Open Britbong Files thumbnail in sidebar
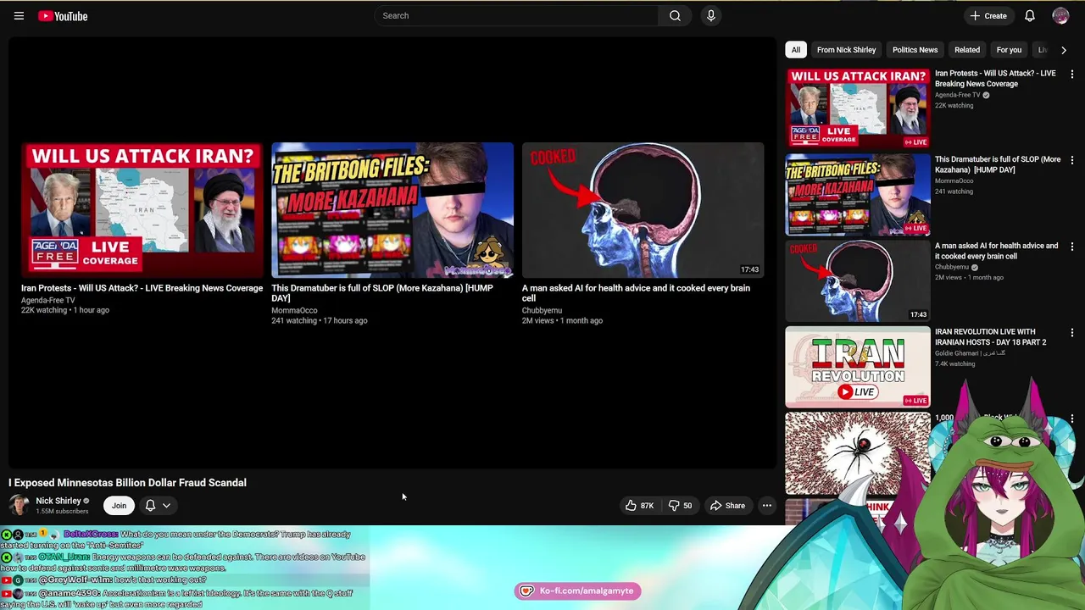The height and width of the screenshot is (610, 1085). (858, 194)
